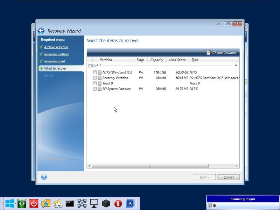Sort by the Used Space column header
This screenshot has height=210, width=280.
tap(177, 60)
